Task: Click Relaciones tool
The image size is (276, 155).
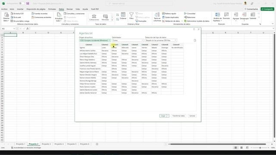Action: point(190,17)
